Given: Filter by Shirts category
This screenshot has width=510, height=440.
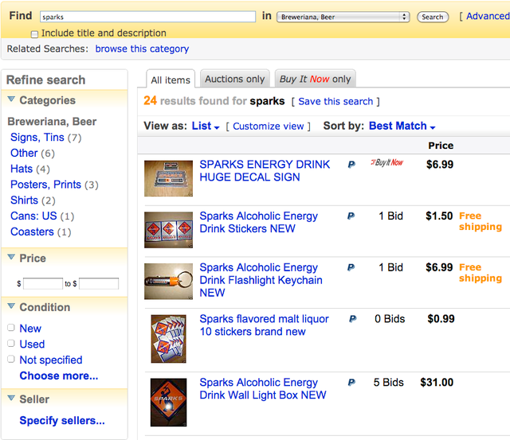Looking at the screenshot, I should [24, 200].
